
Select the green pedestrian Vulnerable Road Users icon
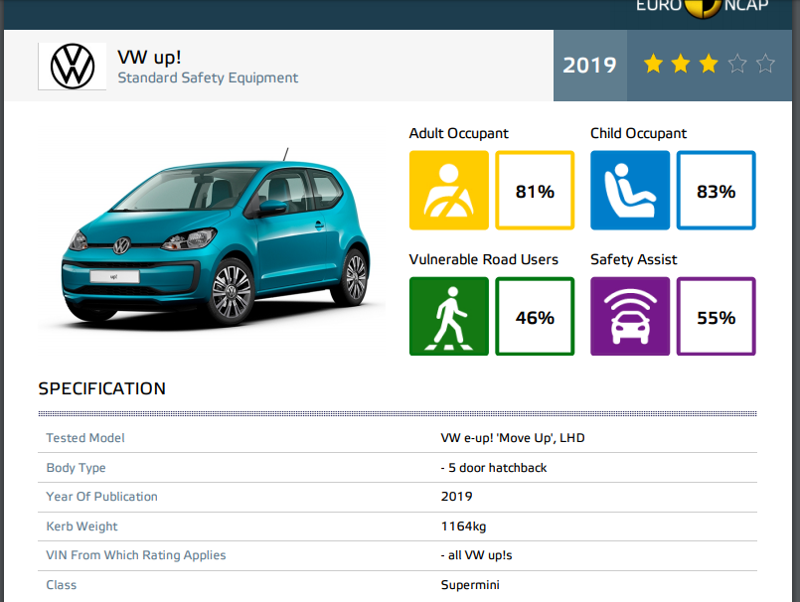coord(449,316)
